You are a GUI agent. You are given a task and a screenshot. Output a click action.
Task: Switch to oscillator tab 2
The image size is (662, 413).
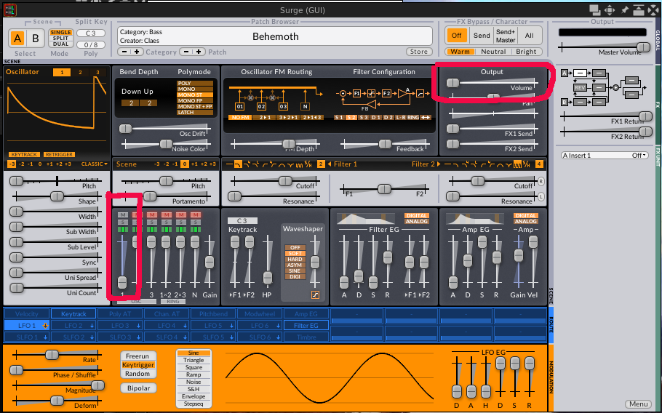tap(80, 72)
